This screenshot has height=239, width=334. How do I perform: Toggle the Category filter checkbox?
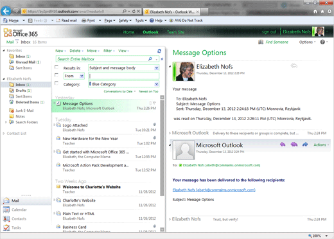coord(57,84)
